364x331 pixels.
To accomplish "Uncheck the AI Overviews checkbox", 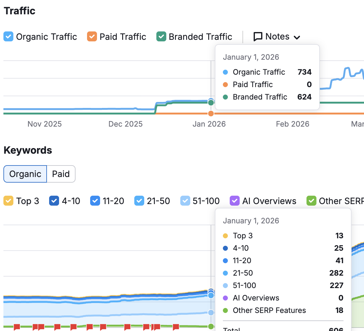I will [x=234, y=201].
